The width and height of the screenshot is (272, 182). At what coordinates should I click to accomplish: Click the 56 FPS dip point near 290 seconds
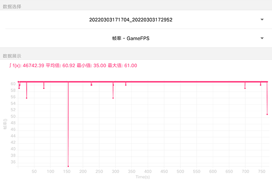[x=113, y=98]
